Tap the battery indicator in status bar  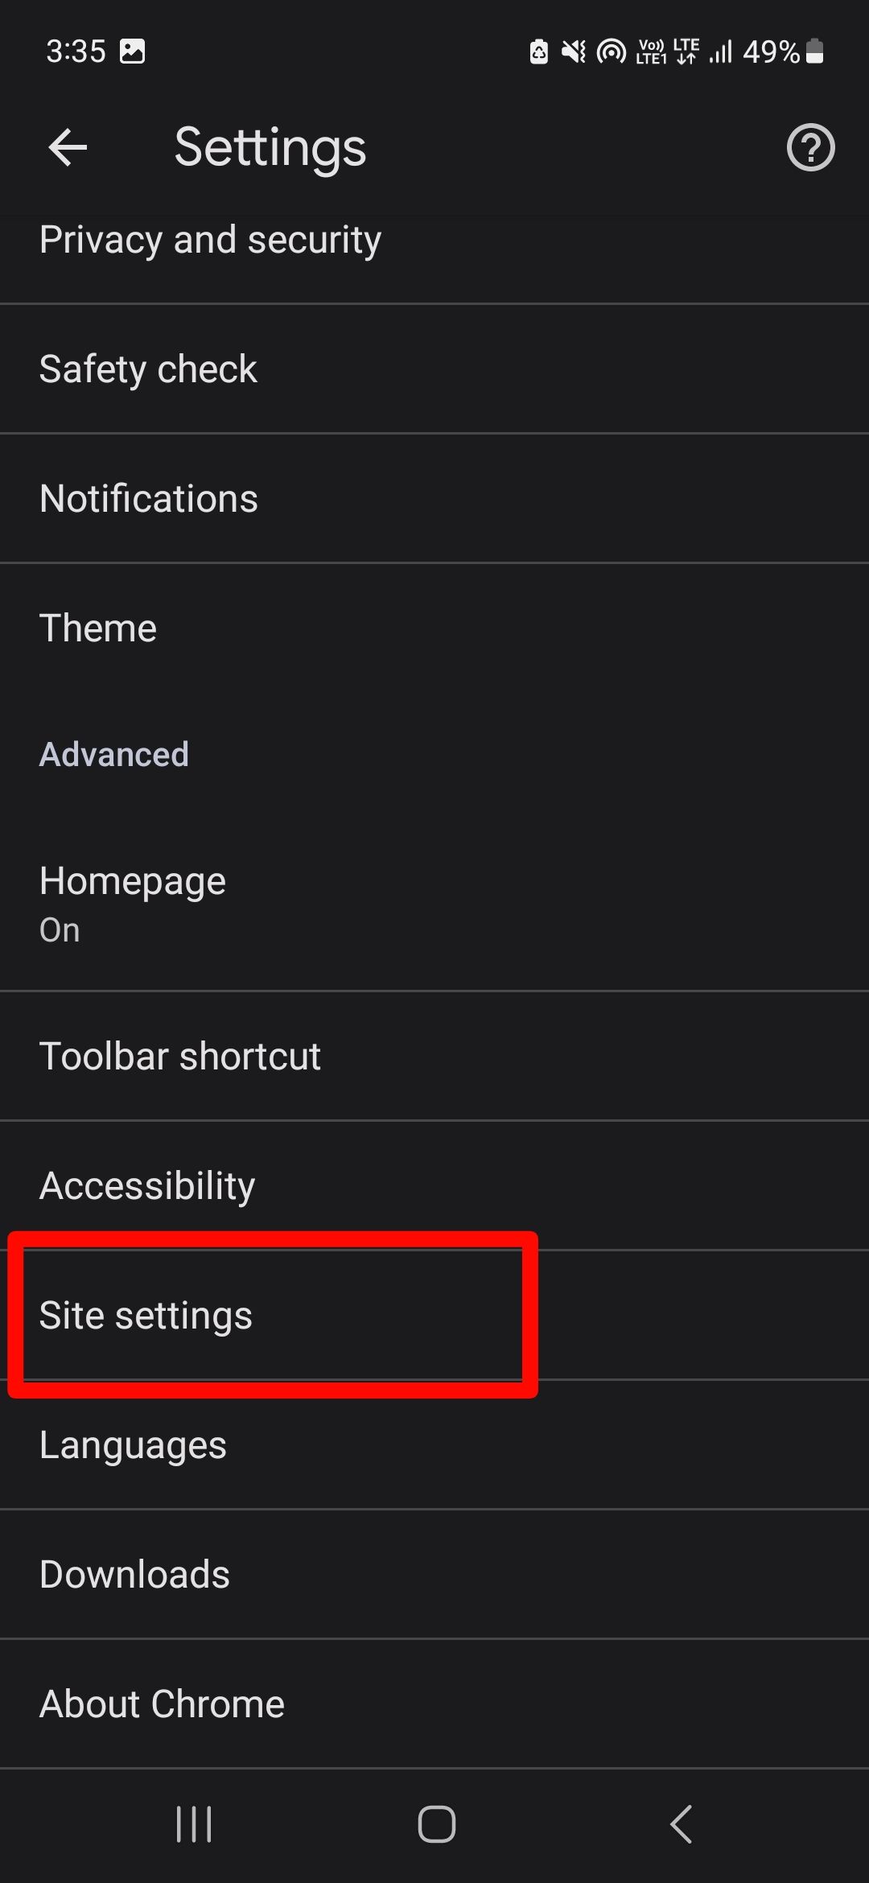click(815, 51)
